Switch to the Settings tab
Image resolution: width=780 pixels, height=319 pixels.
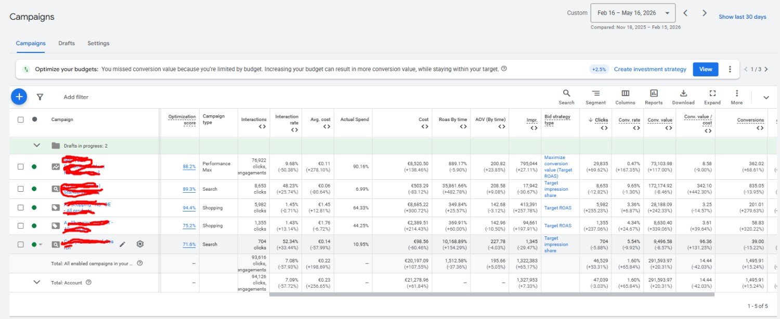[98, 43]
